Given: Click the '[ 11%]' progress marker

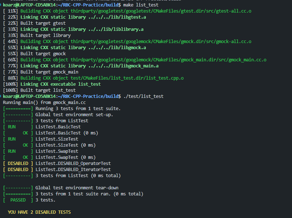Looking at the screenshot, I should click(10, 11).
